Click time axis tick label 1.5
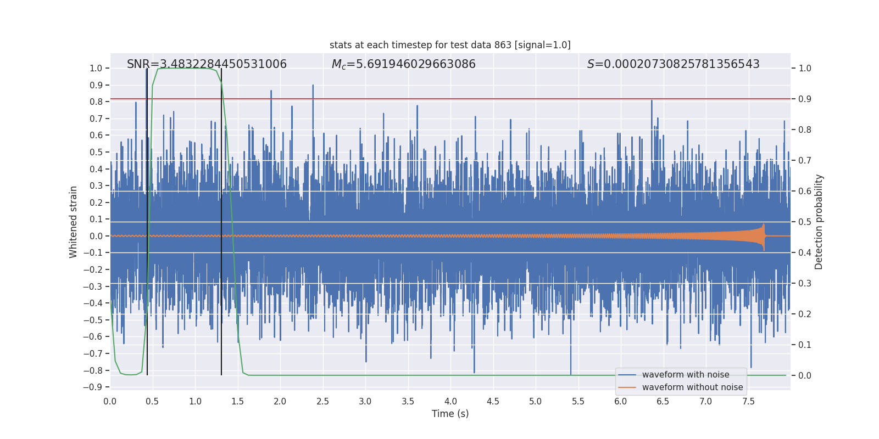879x439 pixels. click(x=237, y=402)
